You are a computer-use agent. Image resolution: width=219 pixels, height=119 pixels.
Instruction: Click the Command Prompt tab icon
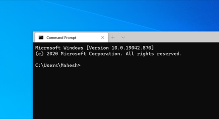pyautogui.click(x=41, y=37)
